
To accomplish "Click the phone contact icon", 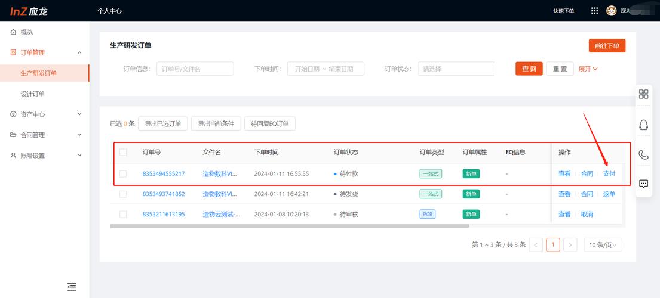I will click(644, 154).
